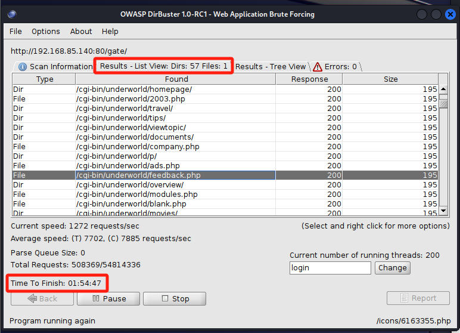Click the Pause button

click(x=108, y=298)
